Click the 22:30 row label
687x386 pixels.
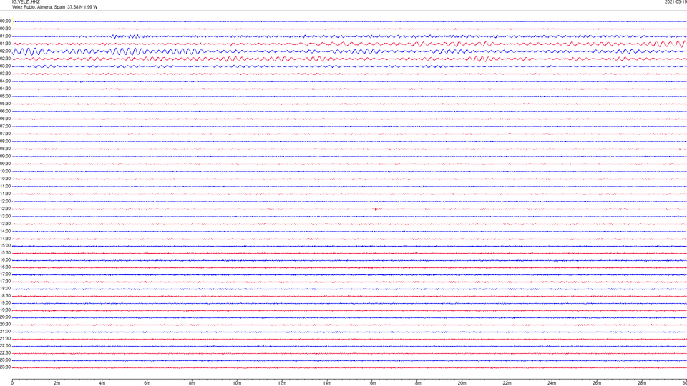(x=5, y=353)
